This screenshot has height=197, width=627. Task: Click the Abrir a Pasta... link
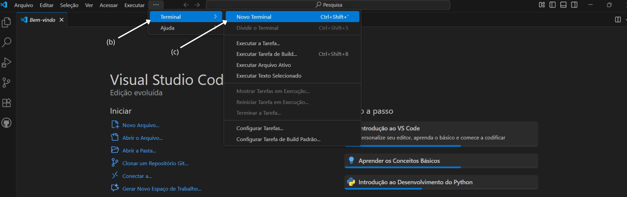139,151
